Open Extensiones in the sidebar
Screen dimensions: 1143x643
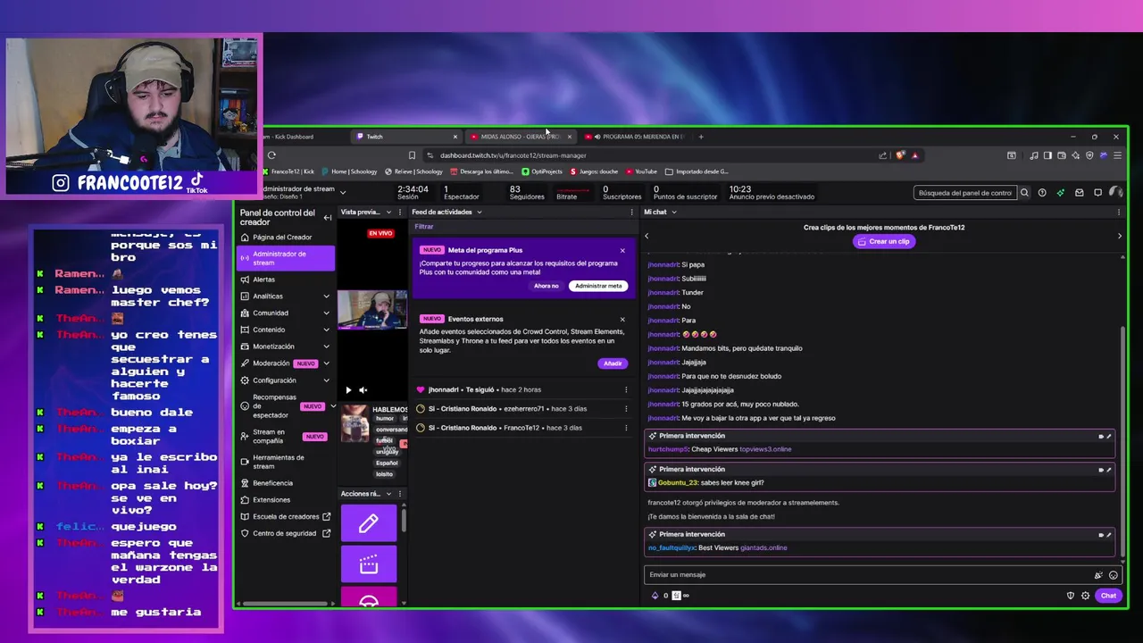(271, 500)
